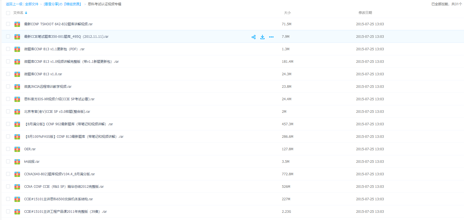
Task: Click the 772.8M size value
Action: click(x=287, y=174)
